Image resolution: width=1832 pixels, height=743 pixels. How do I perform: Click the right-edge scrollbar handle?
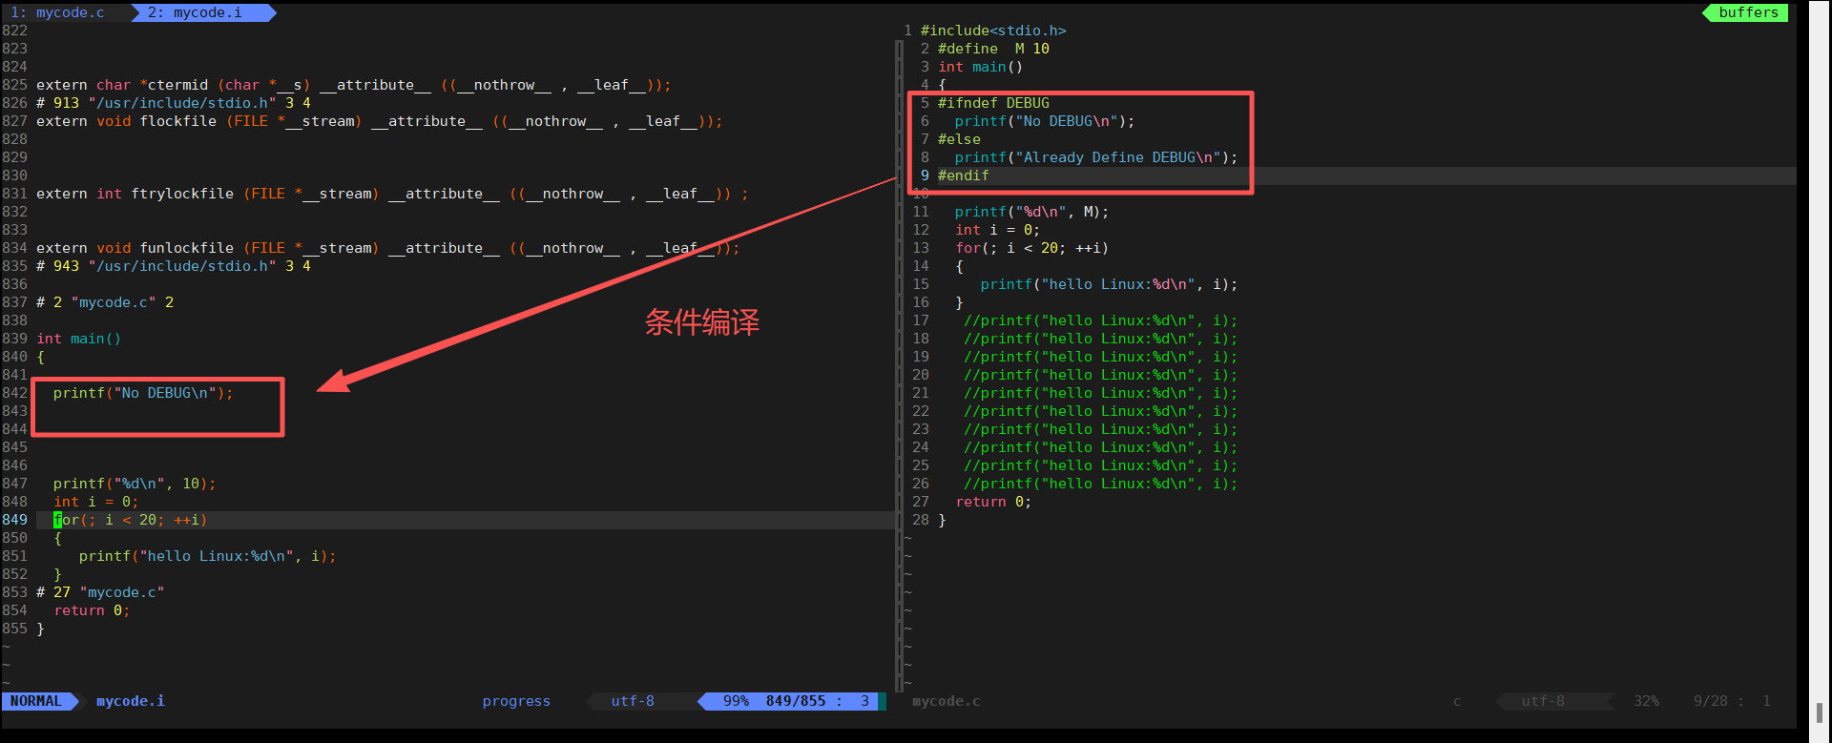point(1820,713)
